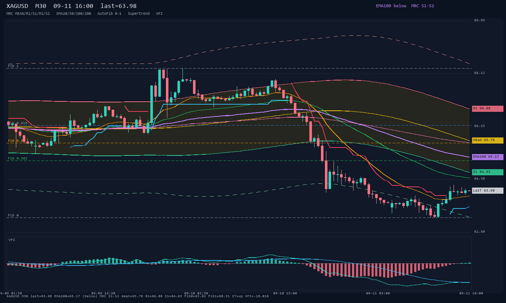Click the 09-11 16:00 time axis label

(x=471, y=293)
